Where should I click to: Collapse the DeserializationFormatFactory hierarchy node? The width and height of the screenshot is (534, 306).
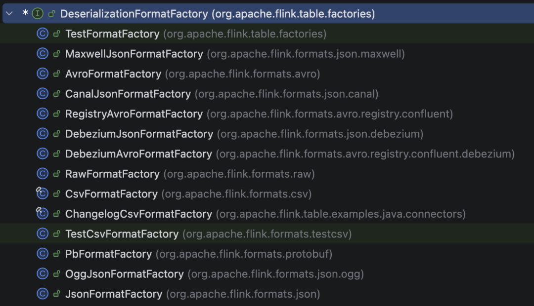click(x=9, y=13)
